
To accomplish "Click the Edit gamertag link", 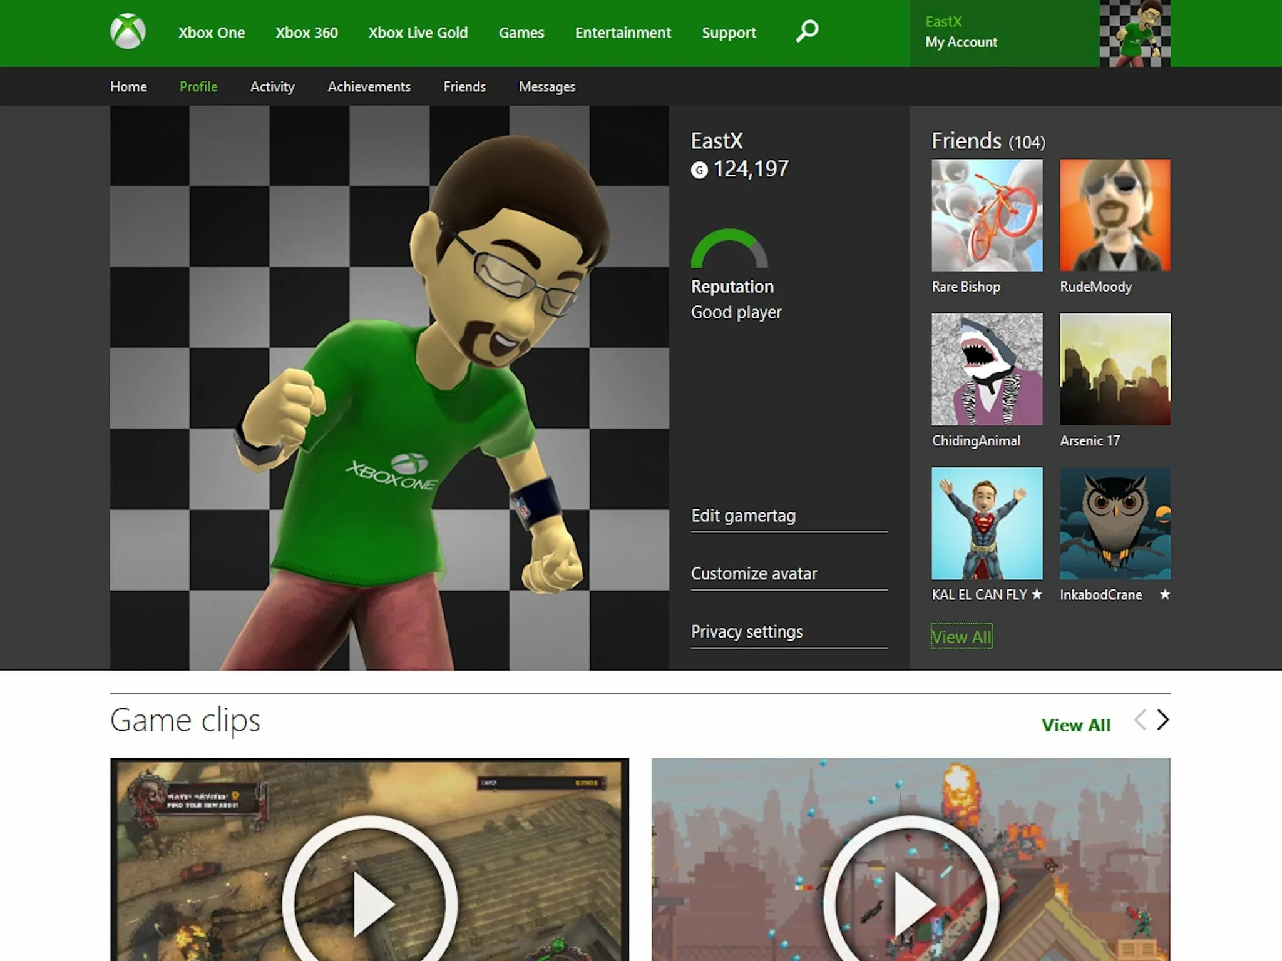I will coord(743,516).
